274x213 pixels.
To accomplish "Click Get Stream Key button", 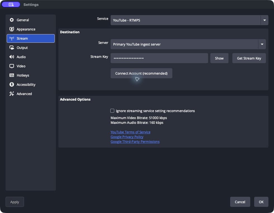I will 249,58.
